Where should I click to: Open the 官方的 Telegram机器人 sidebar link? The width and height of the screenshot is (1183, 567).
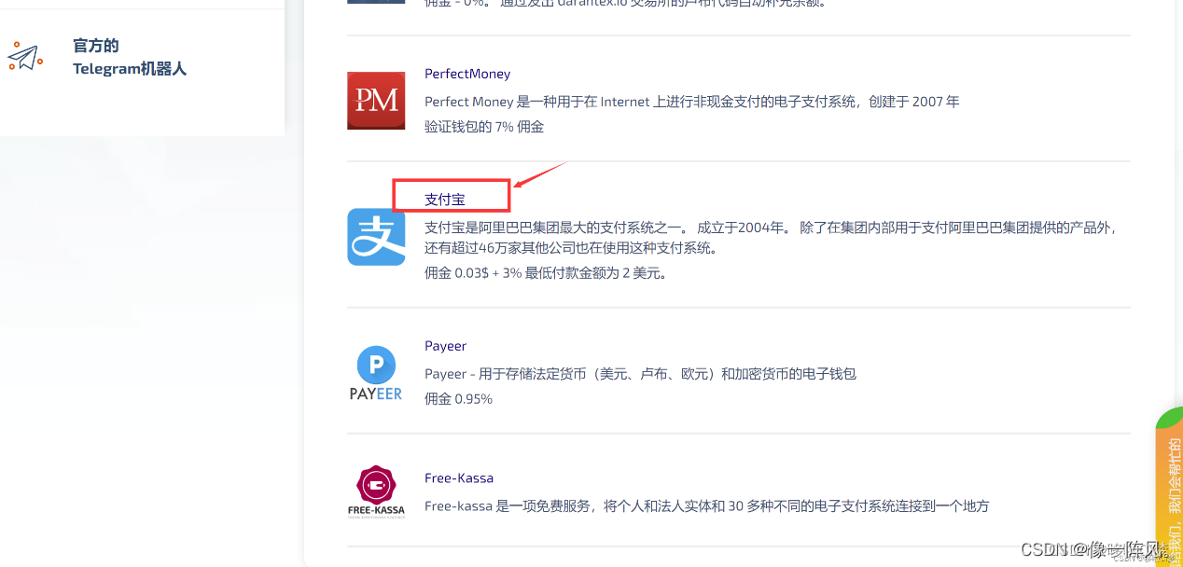[130, 57]
